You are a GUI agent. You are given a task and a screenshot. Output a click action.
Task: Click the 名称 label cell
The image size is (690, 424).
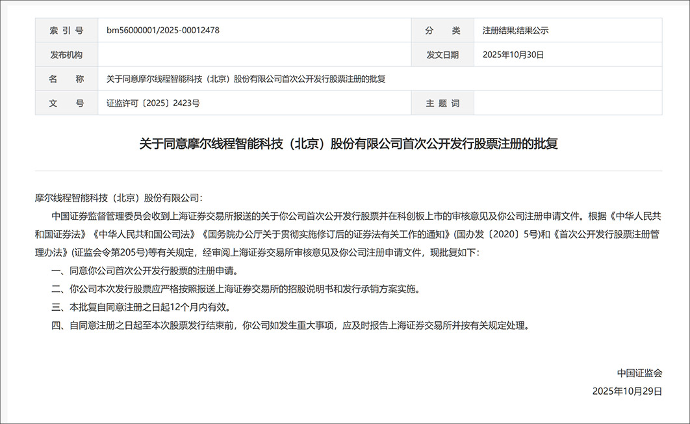pyautogui.click(x=66, y=79)
